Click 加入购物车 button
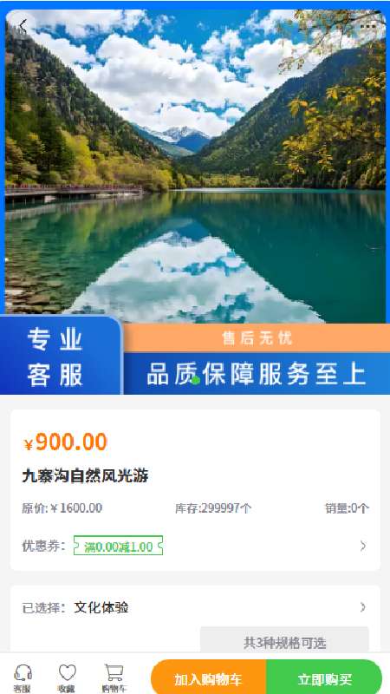390x694 pixels. click(x=208, y=678)
